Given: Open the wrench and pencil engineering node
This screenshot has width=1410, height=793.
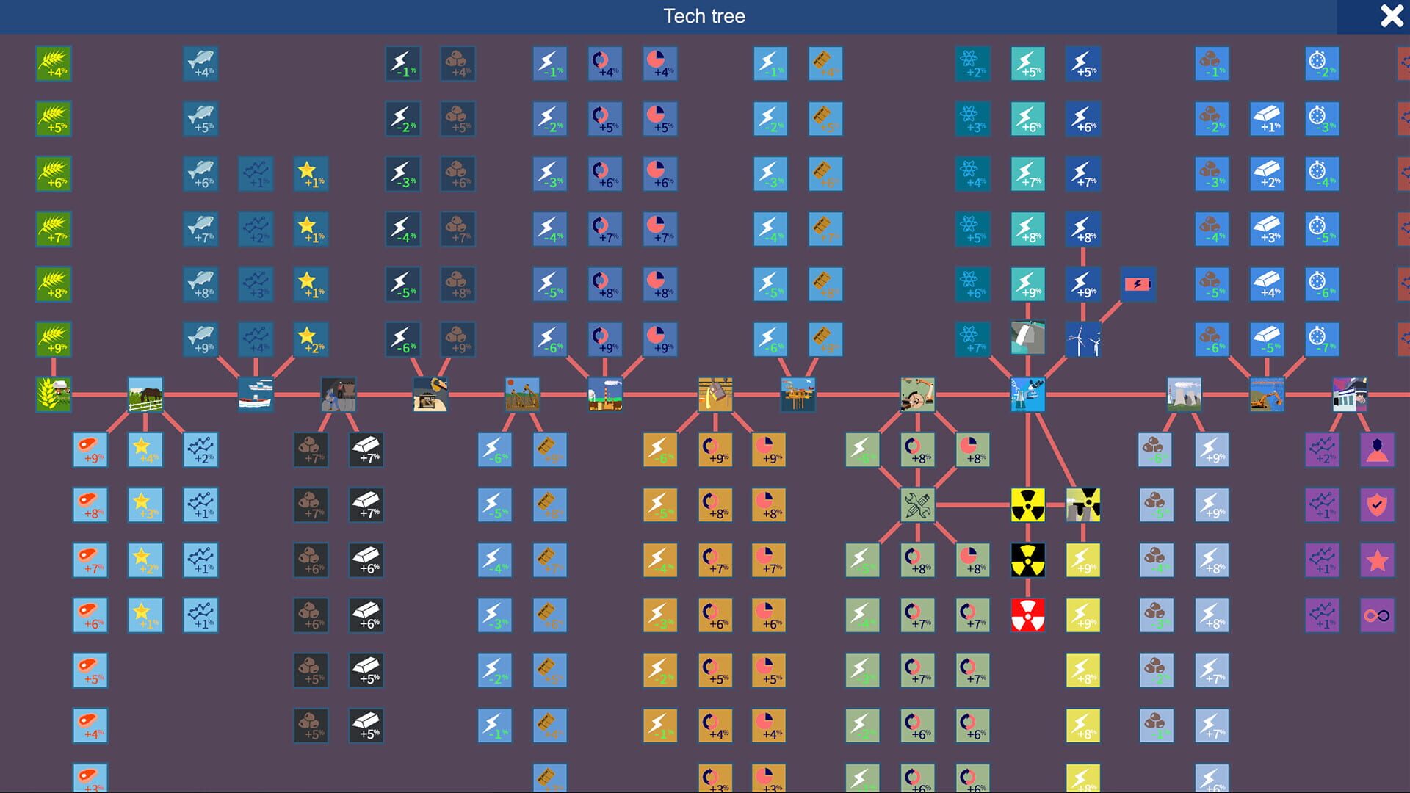Looking at the screenshot, I should pyautogui.click(x=917, y=504).
